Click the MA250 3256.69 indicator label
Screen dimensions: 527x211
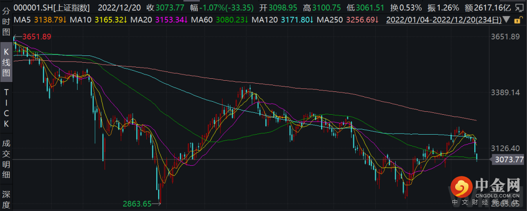[347, 20]
